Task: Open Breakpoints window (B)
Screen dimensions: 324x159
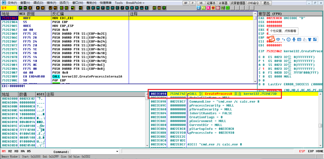Action: pos(132,8)
